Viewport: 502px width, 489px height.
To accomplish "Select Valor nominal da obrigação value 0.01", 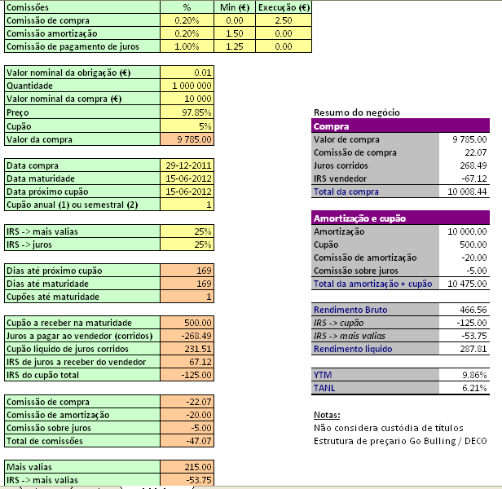I will click(187, 73).
